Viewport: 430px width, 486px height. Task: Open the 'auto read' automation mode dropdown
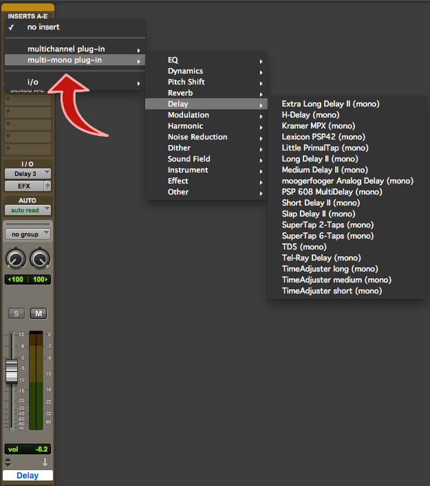[28, 210]
